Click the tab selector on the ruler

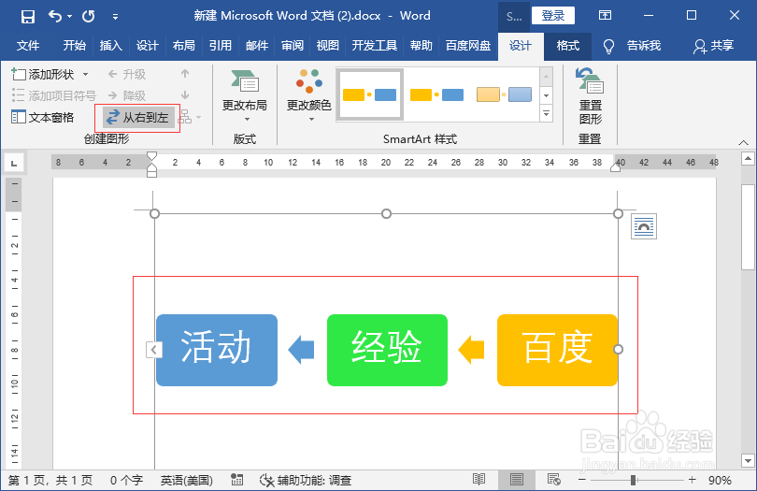pos(14,163)
